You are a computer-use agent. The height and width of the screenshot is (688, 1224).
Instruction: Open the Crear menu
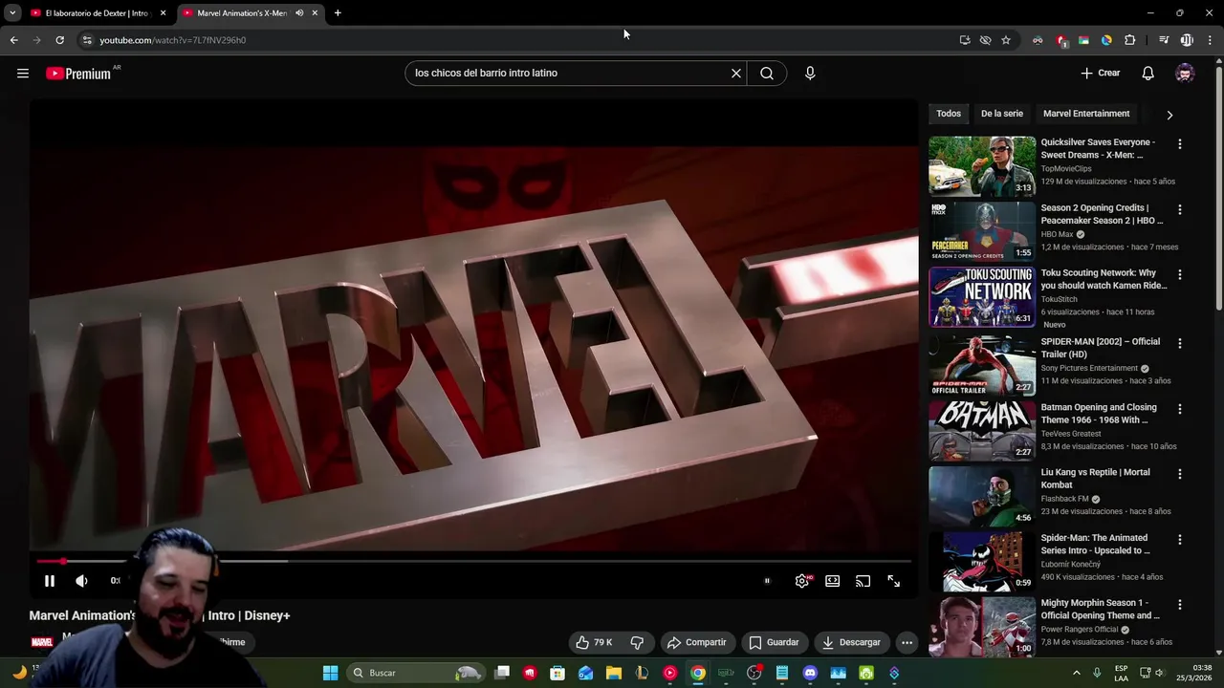click(x=1100, y=73)
